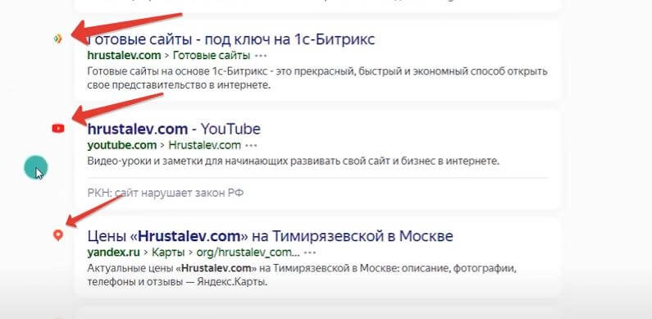Screen dimensions: 652x319
Task: Click the 'Hrustalev.com' breadcrumb under YouTube result
Action: pyautogui.click(x=204, y=145)
